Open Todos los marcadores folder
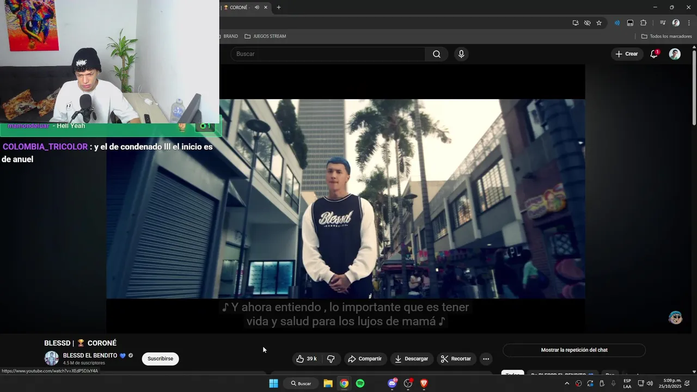Screen dimensions: 697x392 667,36
